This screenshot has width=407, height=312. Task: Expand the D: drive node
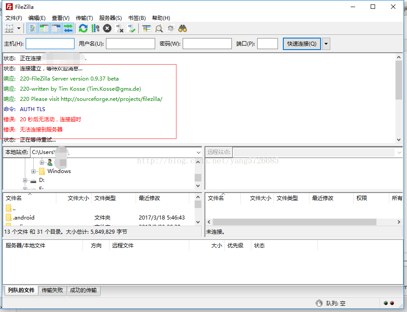pos(25,180)
